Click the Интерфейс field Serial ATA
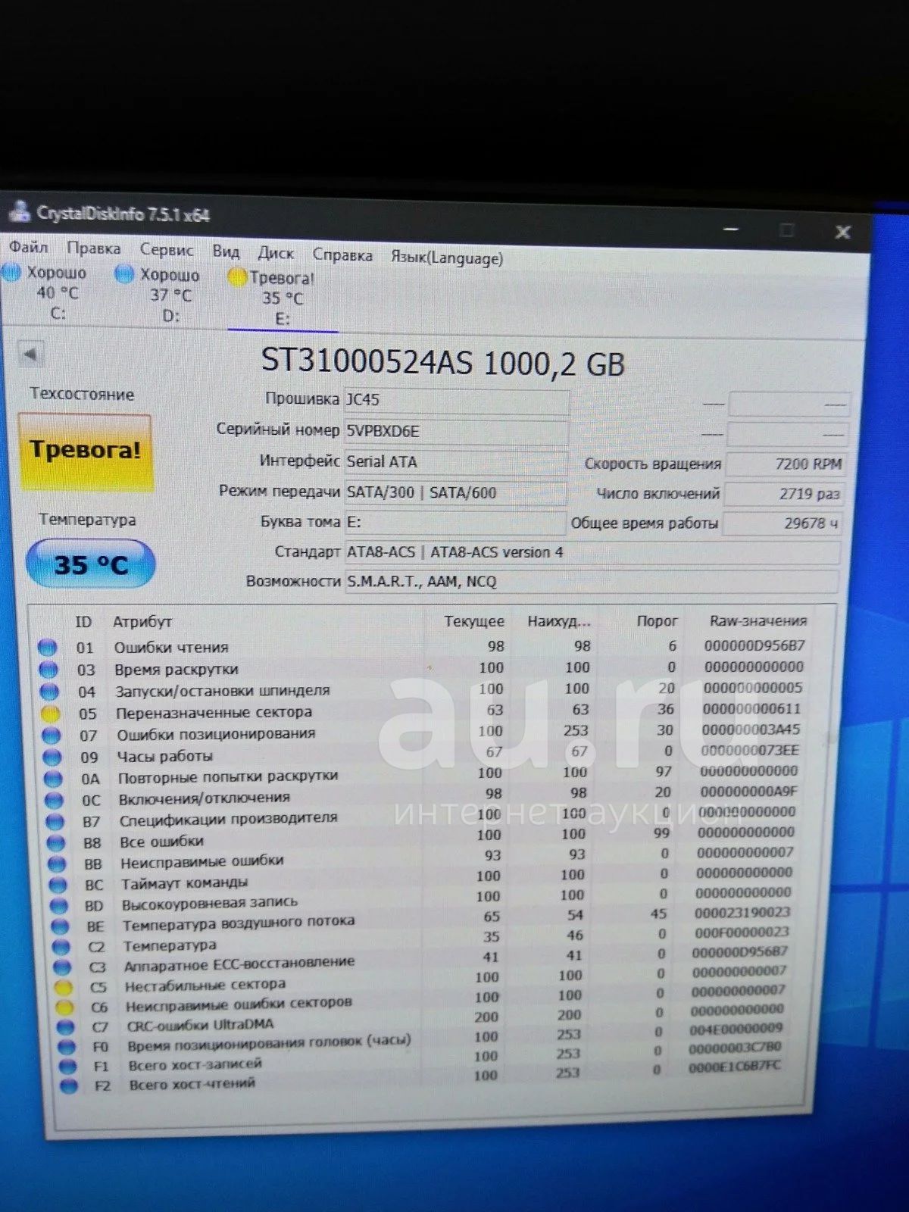 point(456,461)
